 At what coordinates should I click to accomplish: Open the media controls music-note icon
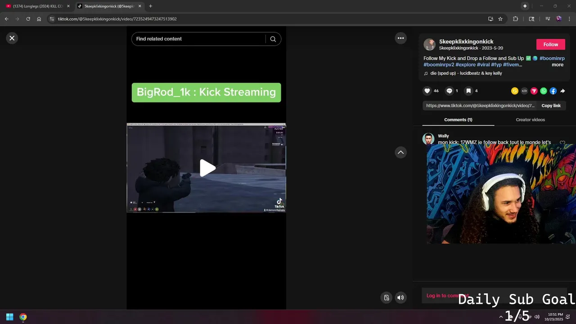[548, 19]
